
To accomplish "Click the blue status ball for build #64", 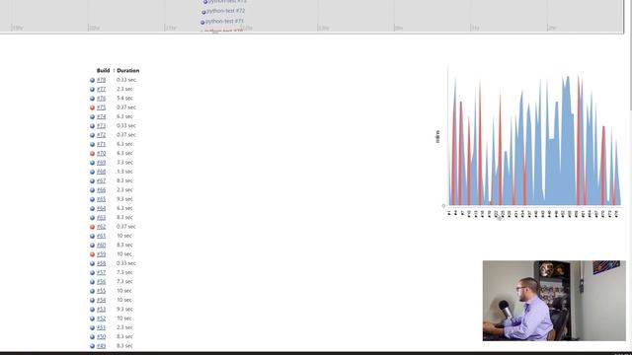I will (x=92, y=208).
